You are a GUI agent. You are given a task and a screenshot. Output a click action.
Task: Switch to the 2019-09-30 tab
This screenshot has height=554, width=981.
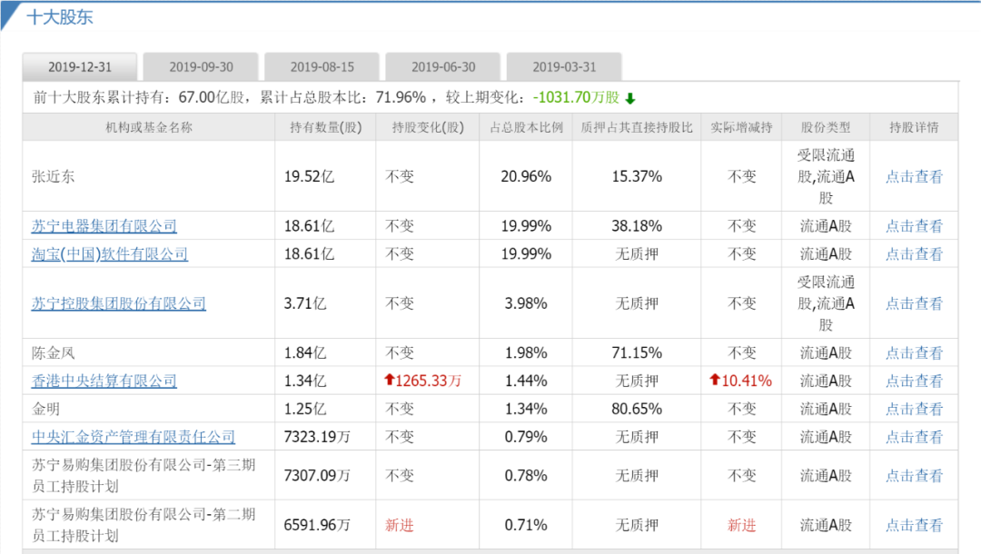pyautogui.click(x=201, y=67)
